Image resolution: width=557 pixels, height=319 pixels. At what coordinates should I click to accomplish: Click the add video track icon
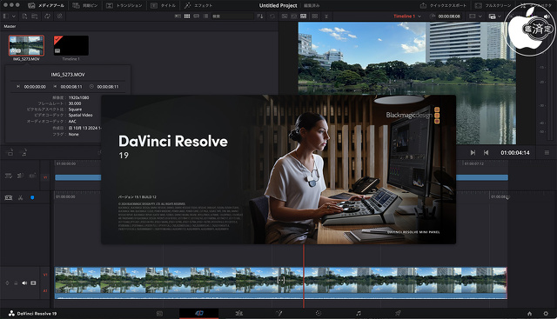point(10,153)
